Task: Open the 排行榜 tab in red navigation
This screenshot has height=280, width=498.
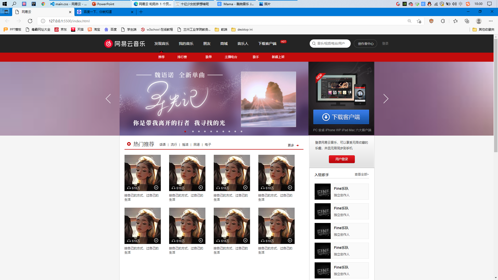Action: (x=182, y=57)
